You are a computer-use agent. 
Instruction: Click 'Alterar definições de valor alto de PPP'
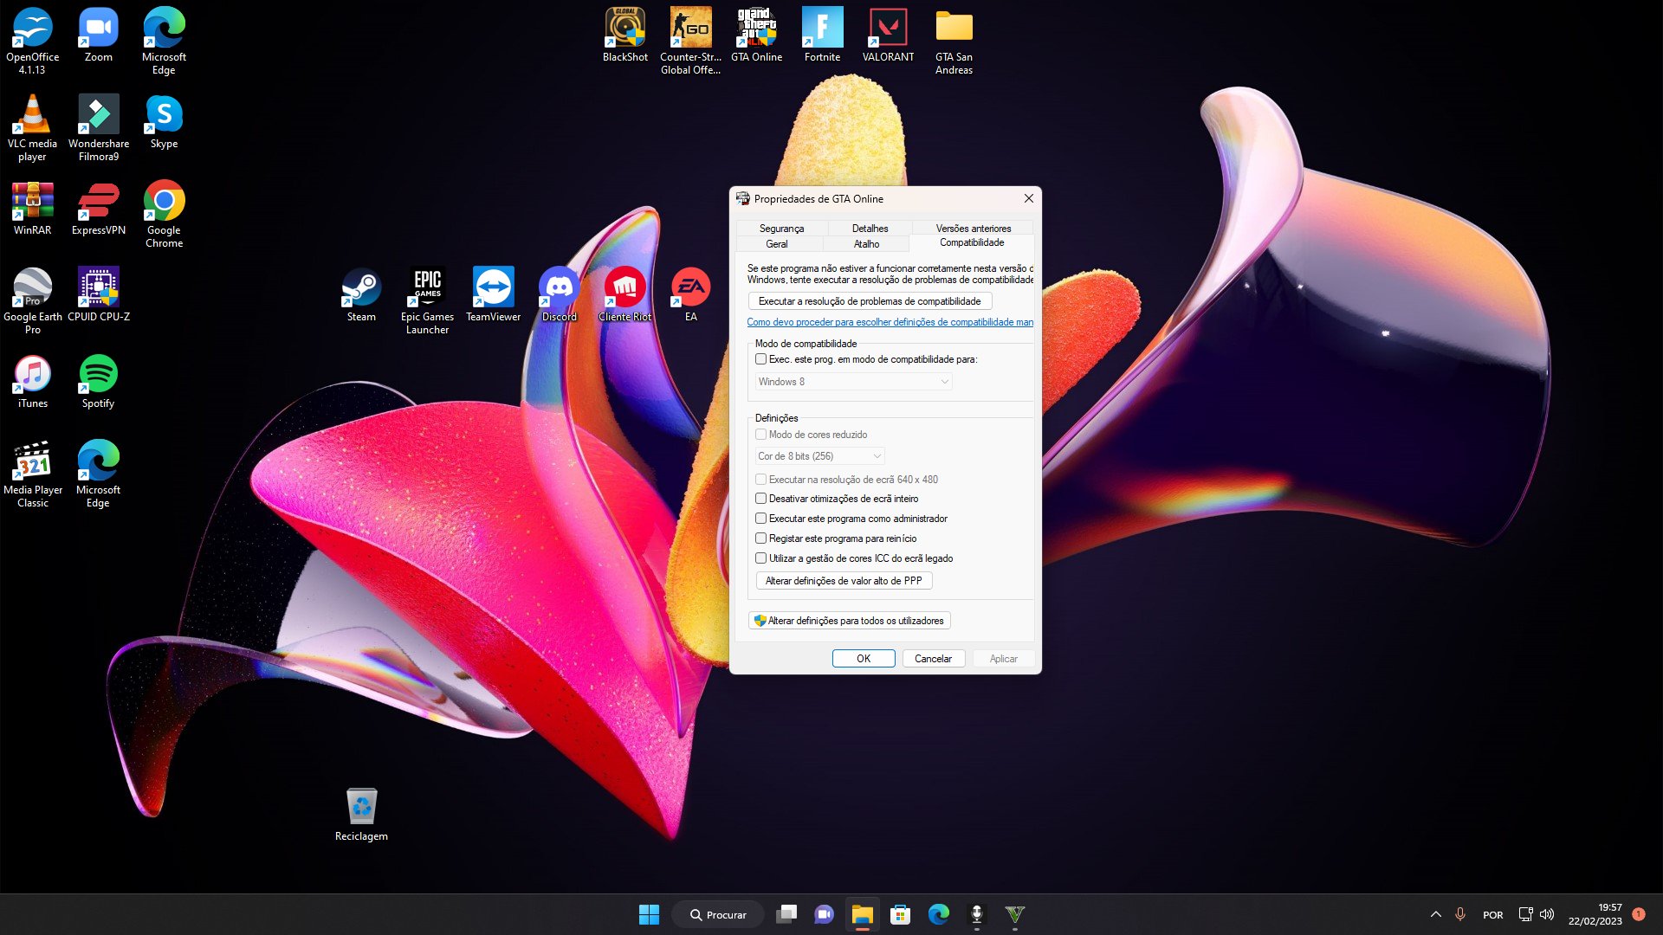(844, 581)
